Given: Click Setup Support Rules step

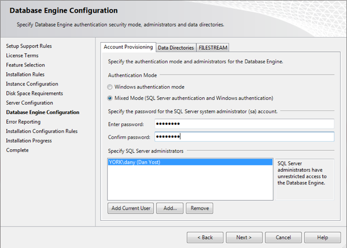Looking at the screenshot, I should pos(29,46).
